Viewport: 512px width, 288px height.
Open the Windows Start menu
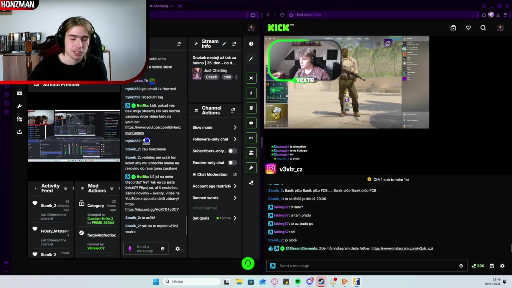(x=156, y=282)
